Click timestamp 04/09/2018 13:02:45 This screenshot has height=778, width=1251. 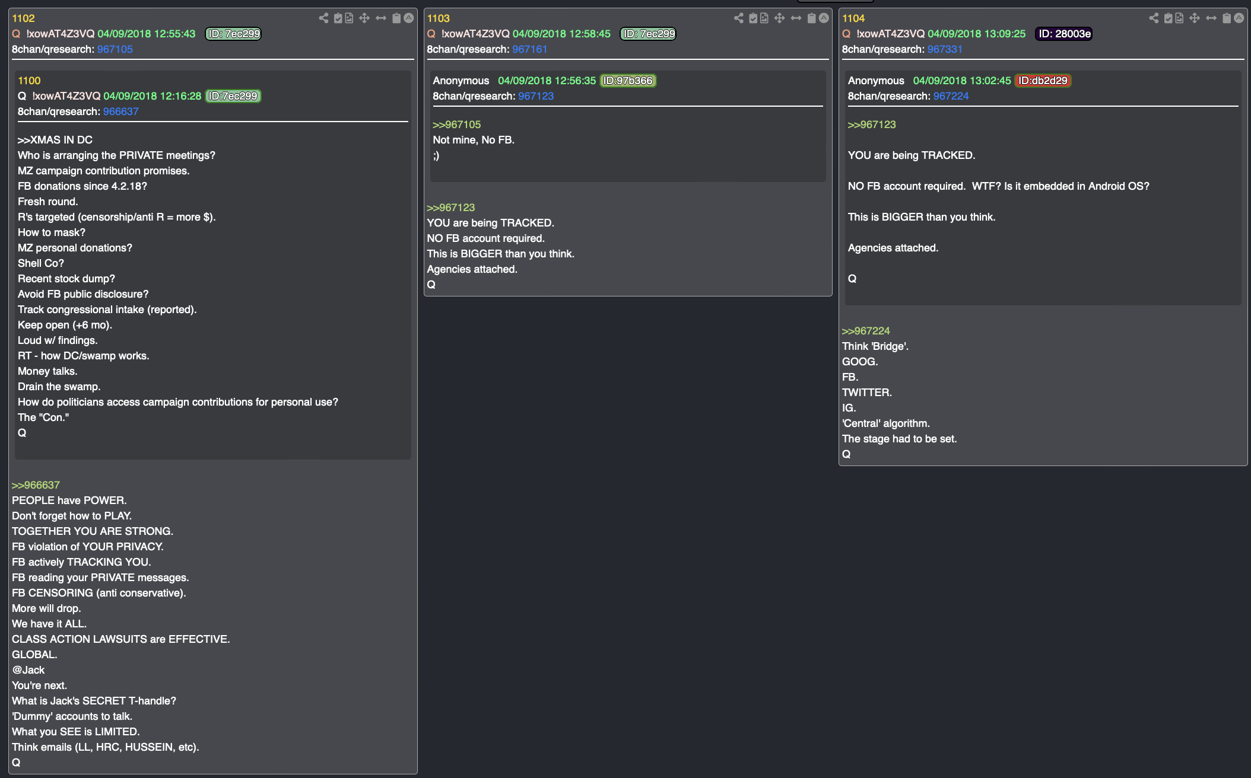[x=962, y=81]
